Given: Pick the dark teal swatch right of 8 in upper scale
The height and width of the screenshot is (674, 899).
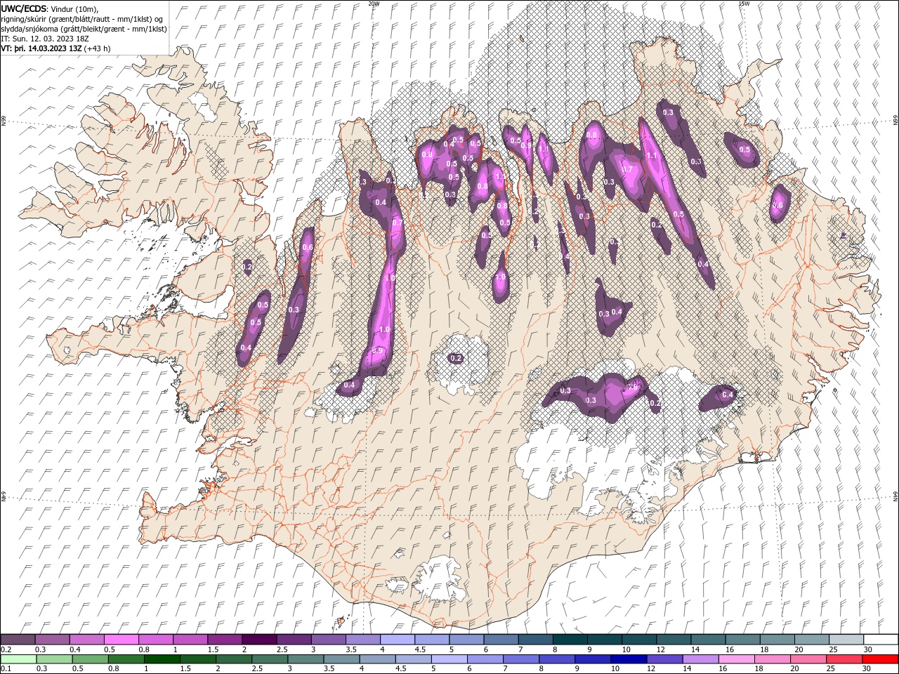Looking at the screenshot, I should coord(570,640).
